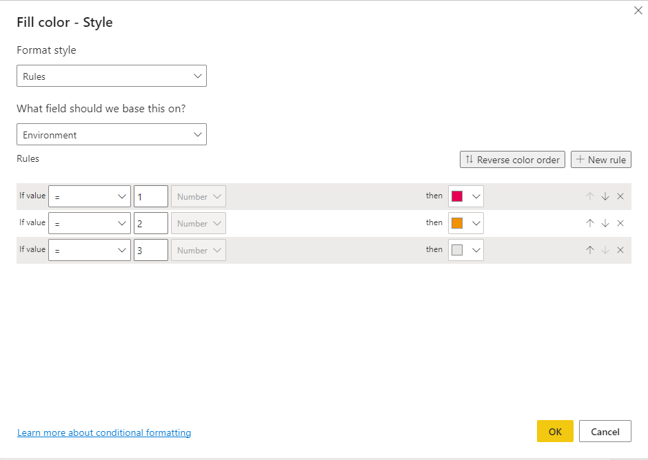Open the operator dropdown of the third rule
Screen dimensions: 648x460
[x=89, y=249]
